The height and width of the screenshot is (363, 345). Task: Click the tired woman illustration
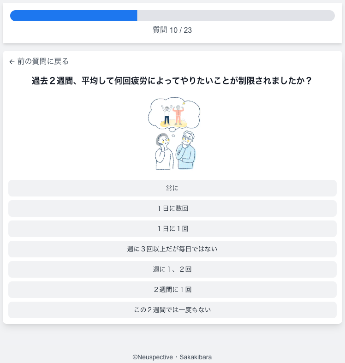coord(164,152)
